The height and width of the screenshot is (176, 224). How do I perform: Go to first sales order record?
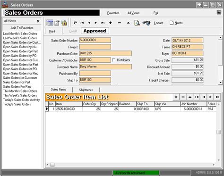[x=82, y=23]
